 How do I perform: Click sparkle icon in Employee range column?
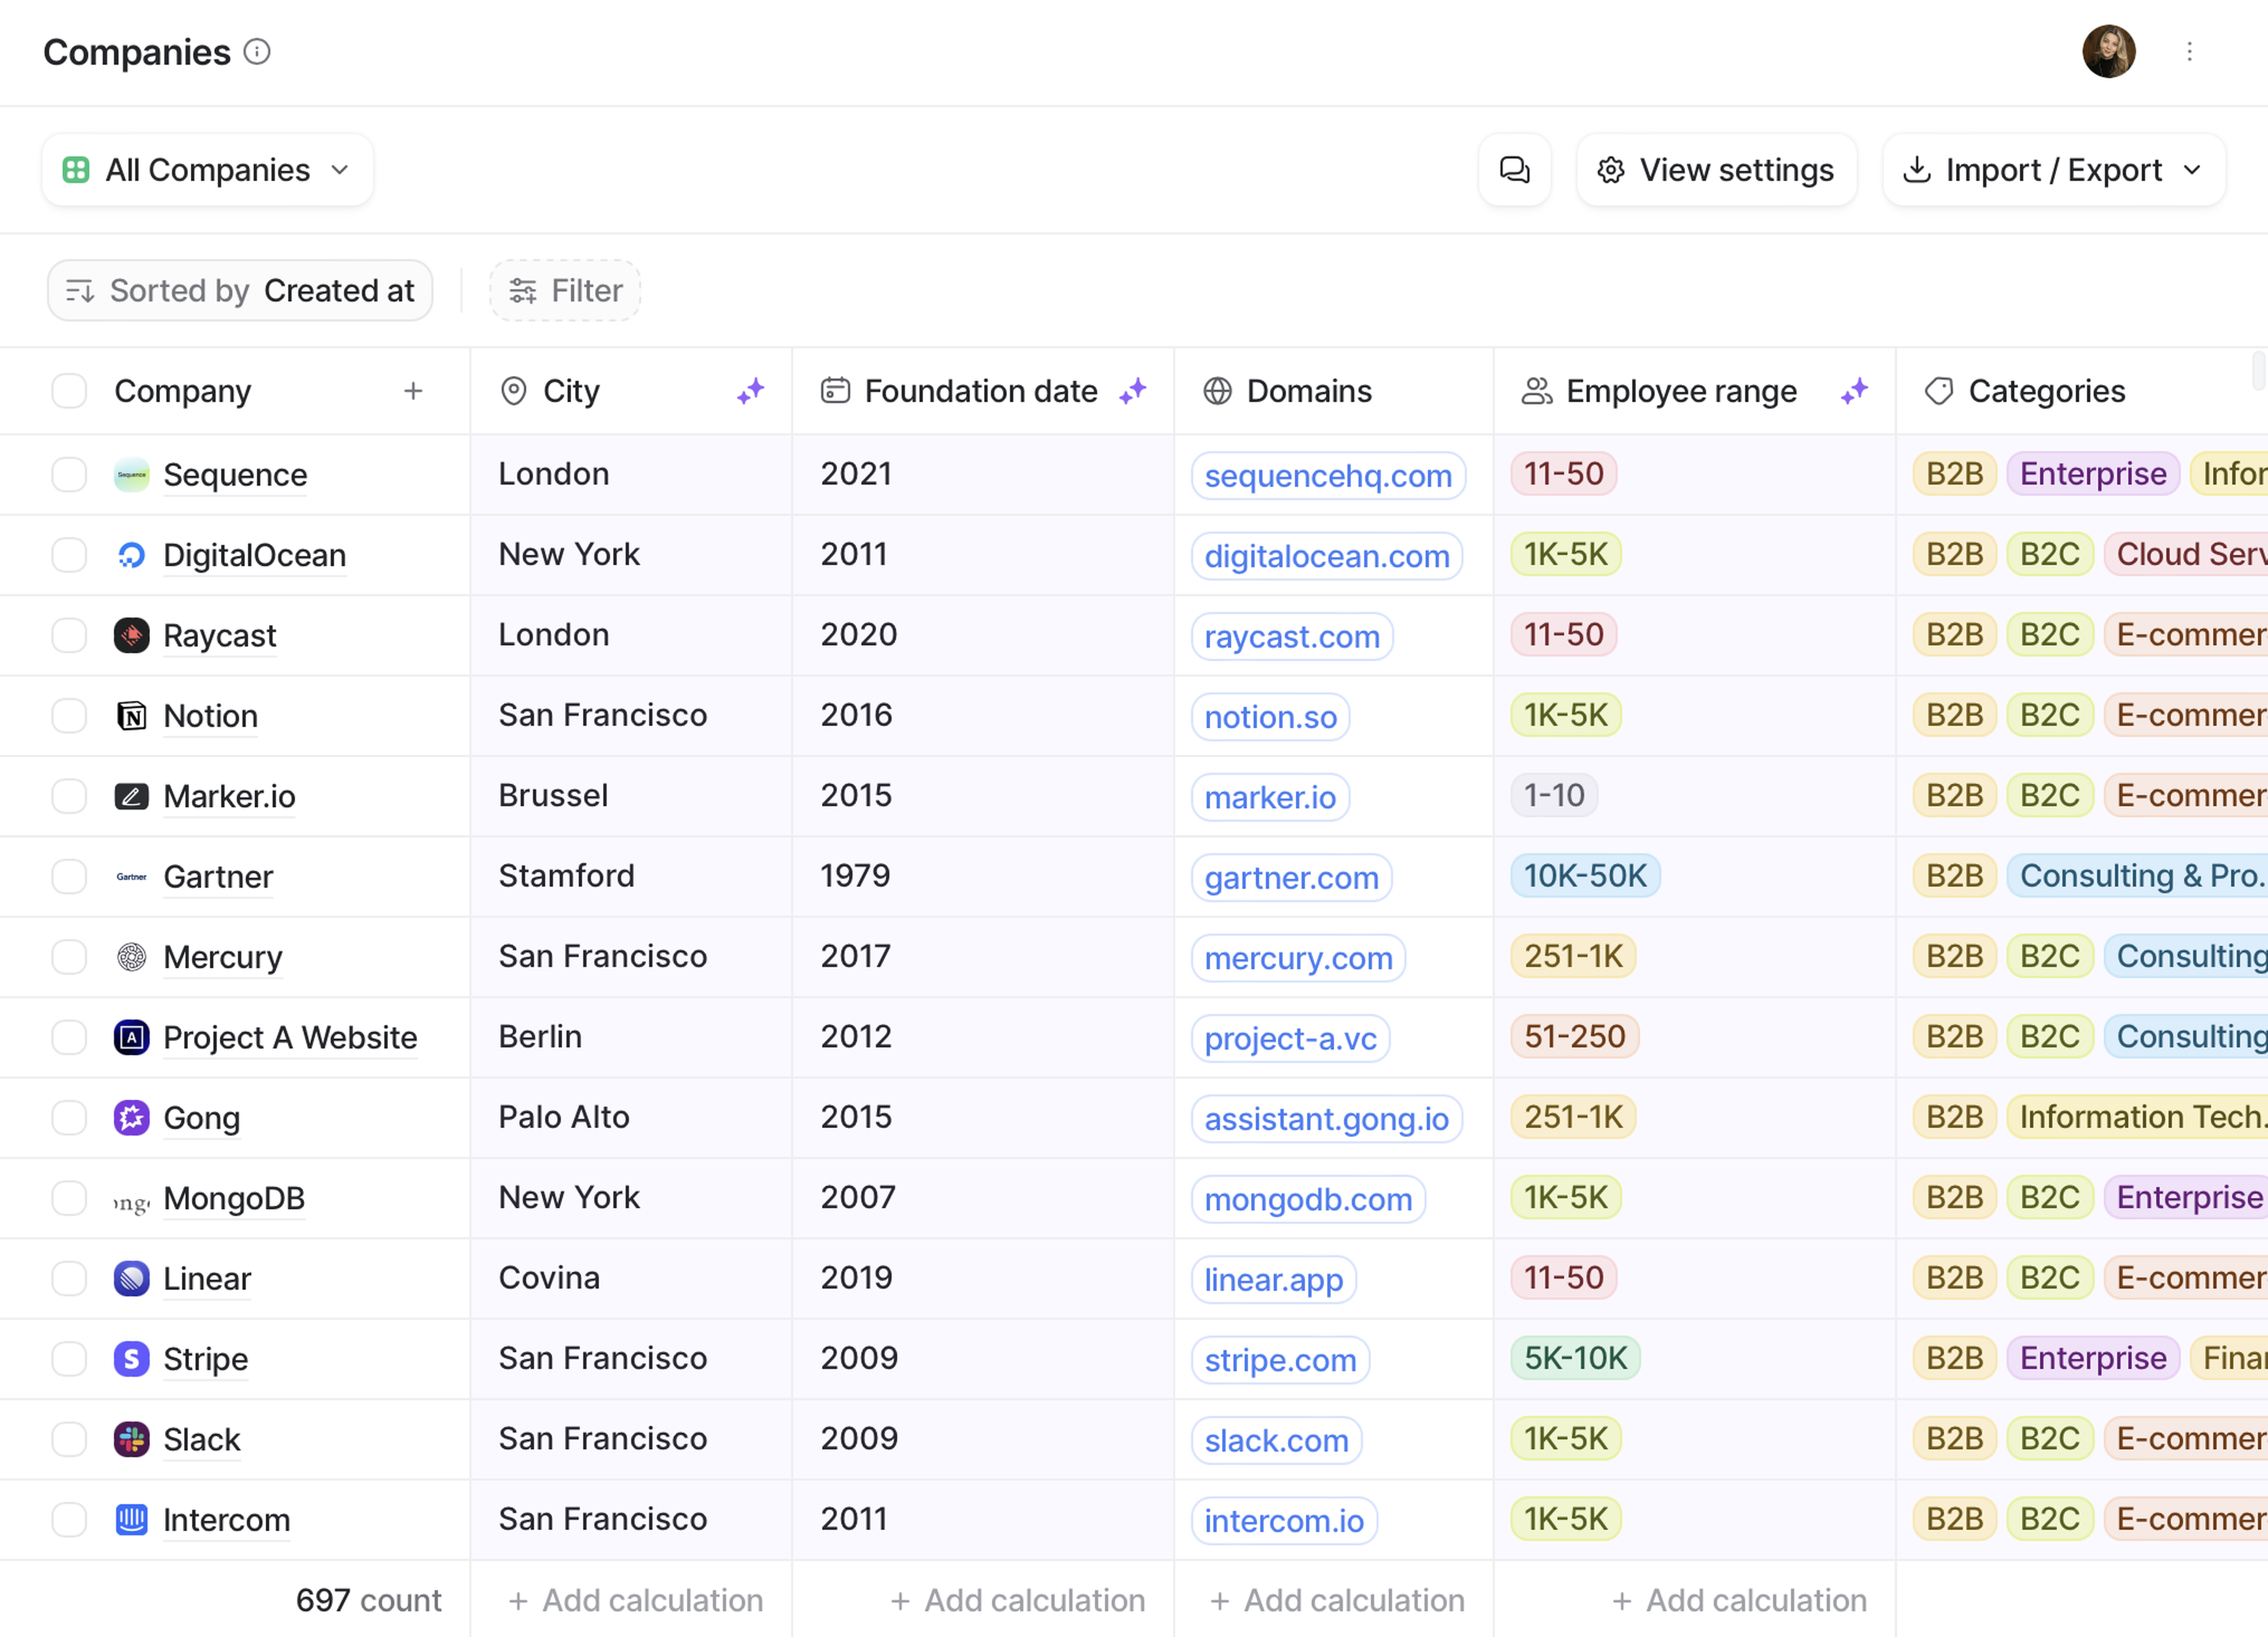[1855, 391]
